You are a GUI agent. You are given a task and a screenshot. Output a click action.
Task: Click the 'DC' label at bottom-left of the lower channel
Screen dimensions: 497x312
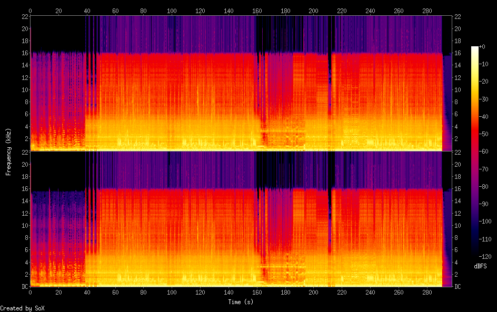tap(25, 287)
